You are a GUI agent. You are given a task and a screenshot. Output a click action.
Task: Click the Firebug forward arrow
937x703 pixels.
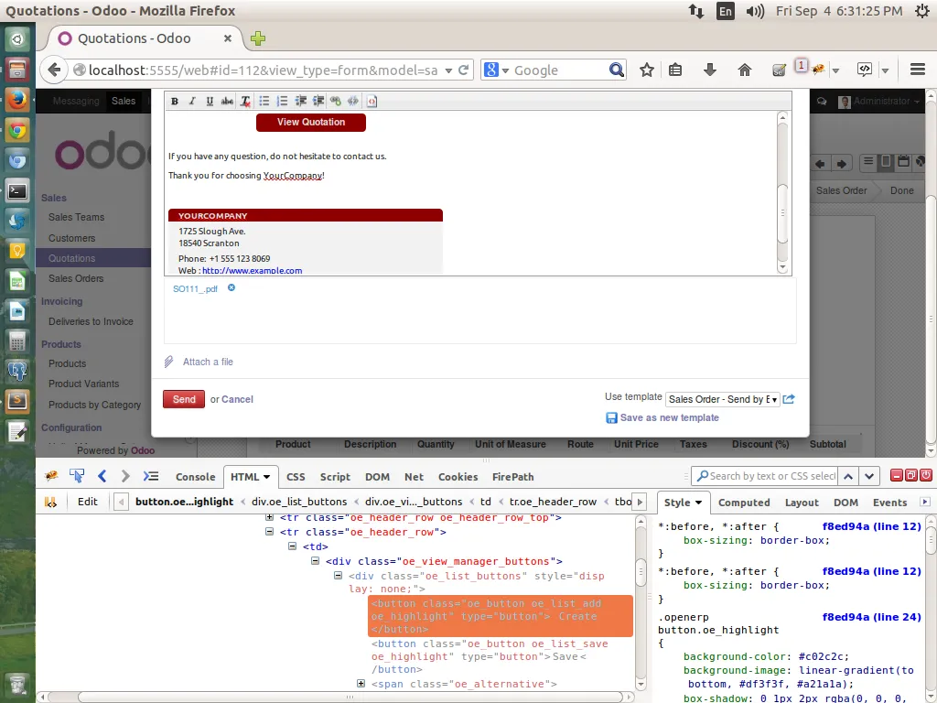(124, 476)
